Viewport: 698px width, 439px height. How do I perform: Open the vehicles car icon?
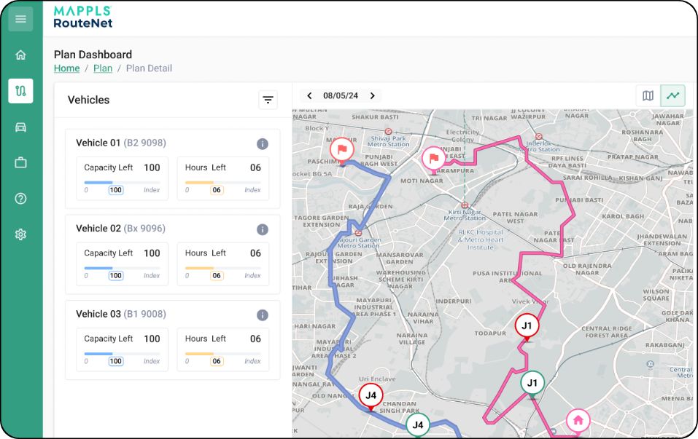tap(20, 127)
